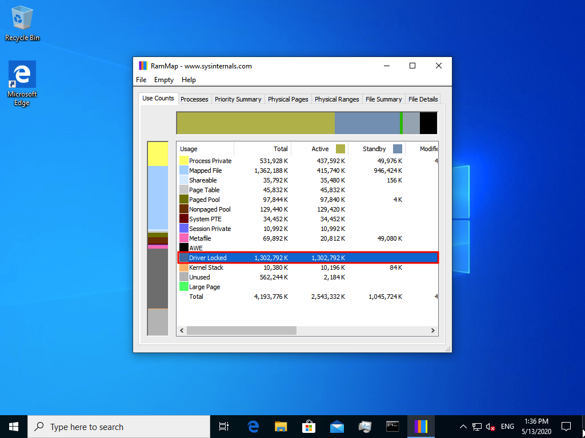Switch to the Processes tab
585x438 pixels.
click(x=194, y=99)
